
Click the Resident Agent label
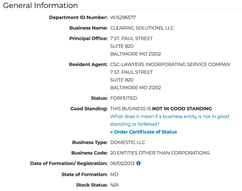88,64
